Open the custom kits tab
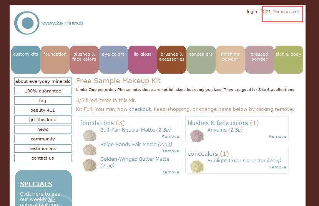Viewport: 319px width, 206px height. click(x=26, y=59)
